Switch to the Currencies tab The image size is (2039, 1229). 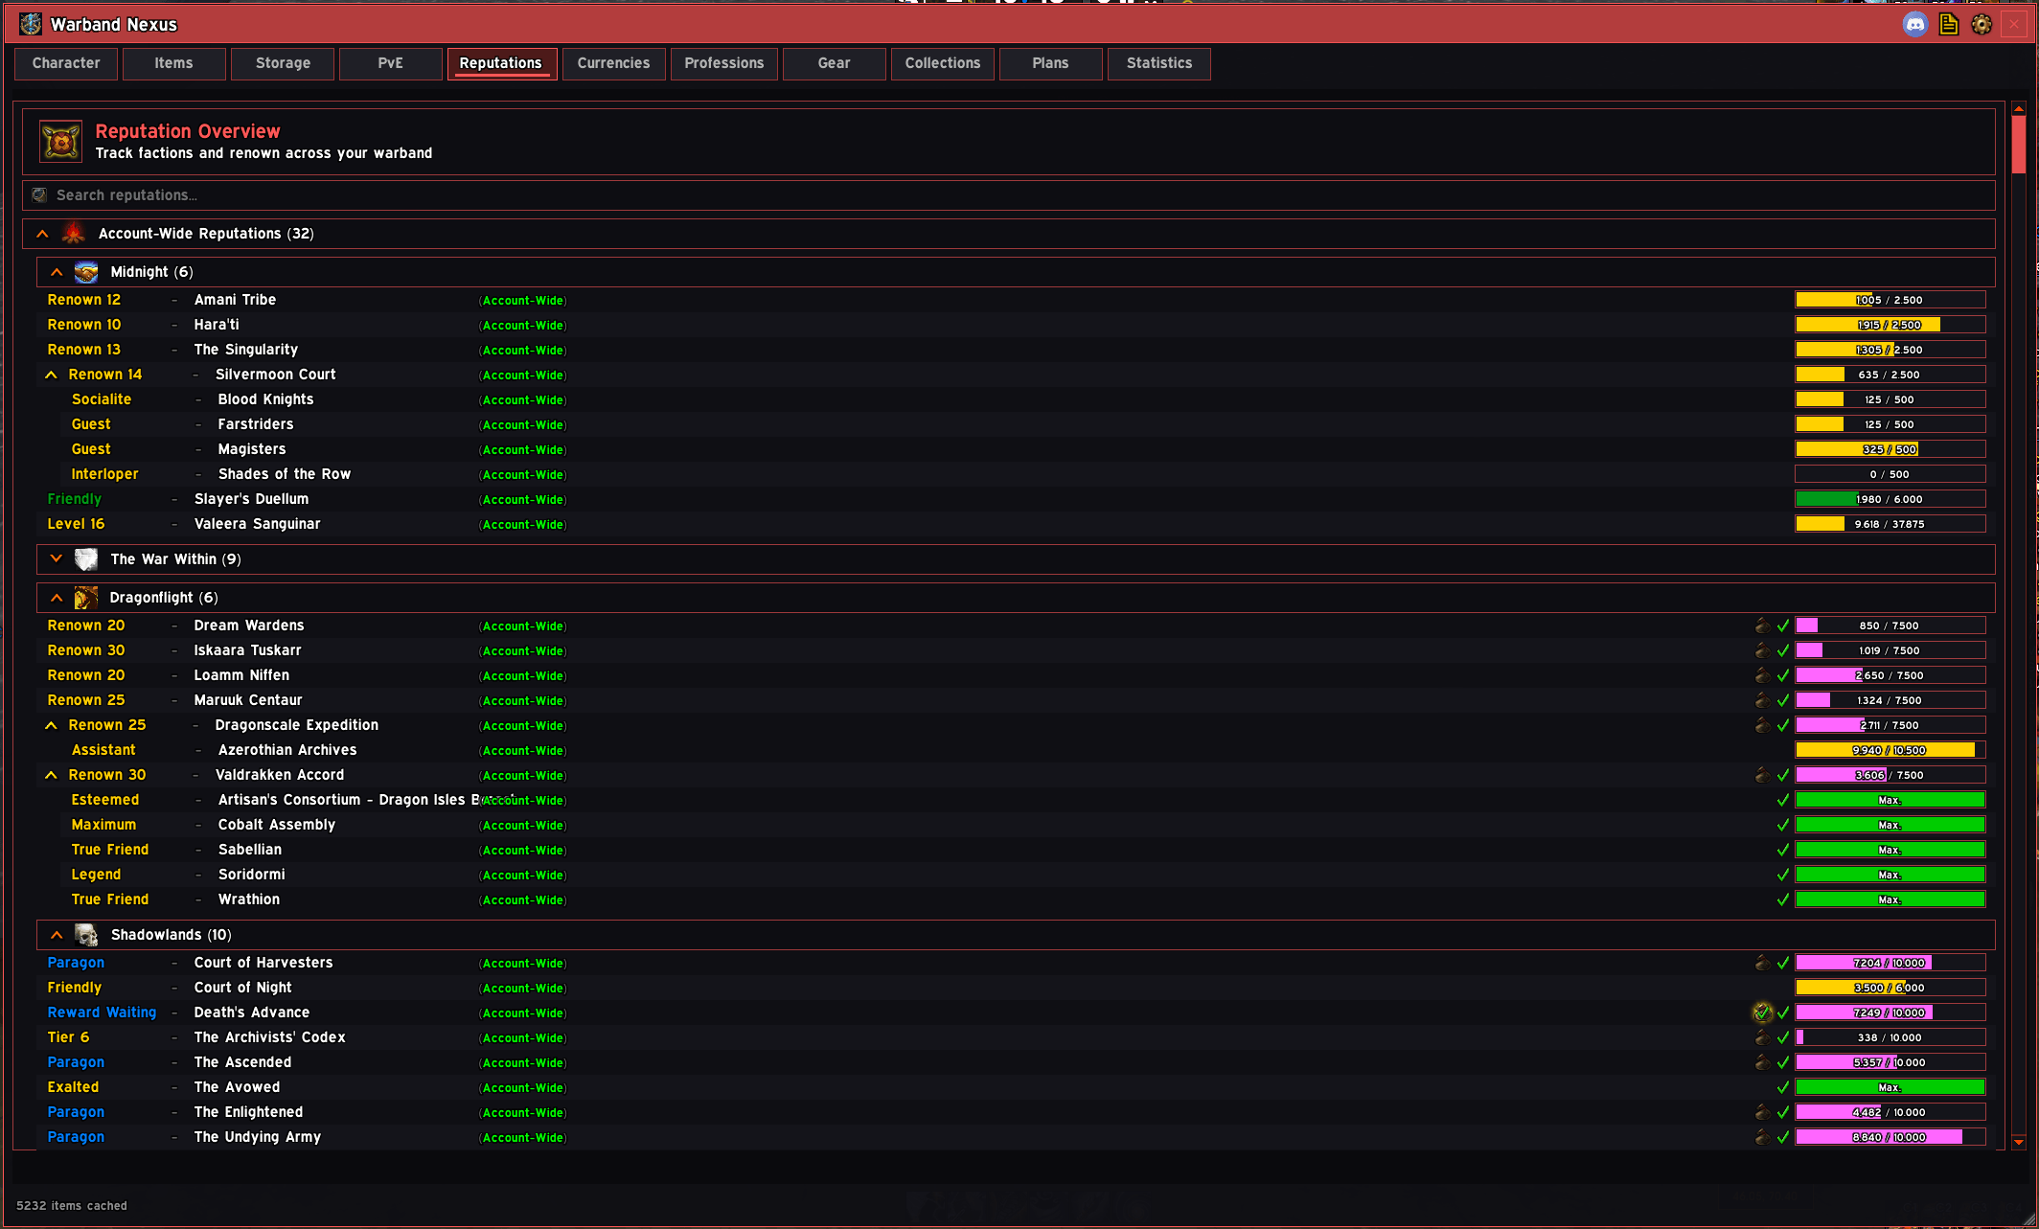coord(613,63)
